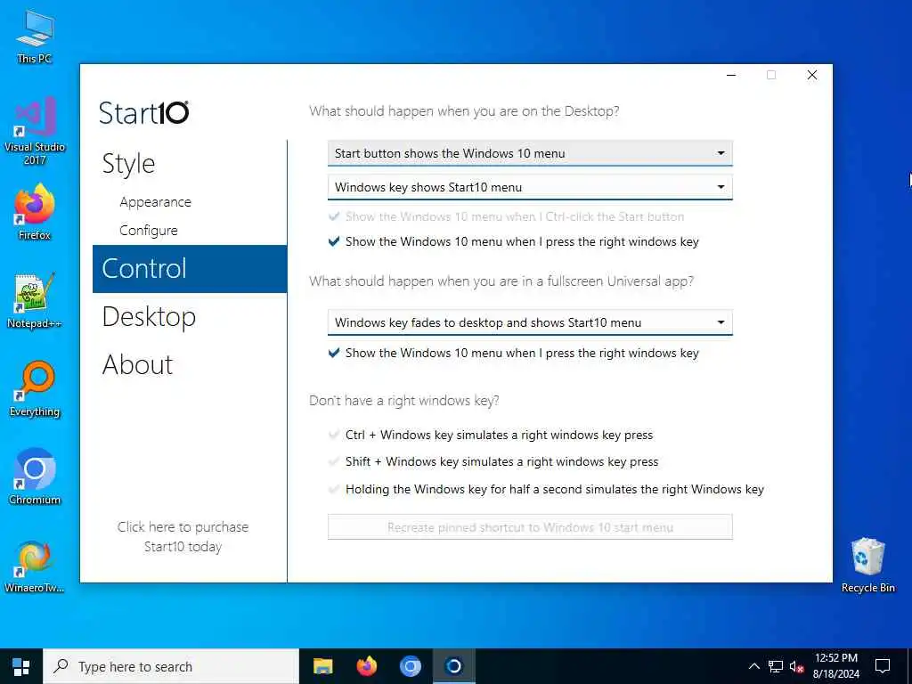Minimize the Start10 window
The image size is (912, 684).
pyautogui.click(x=731, y=75)
